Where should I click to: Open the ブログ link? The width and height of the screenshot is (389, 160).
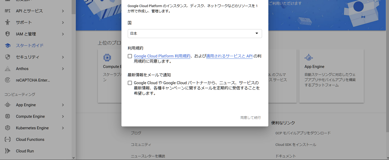(x=136, y=133)
